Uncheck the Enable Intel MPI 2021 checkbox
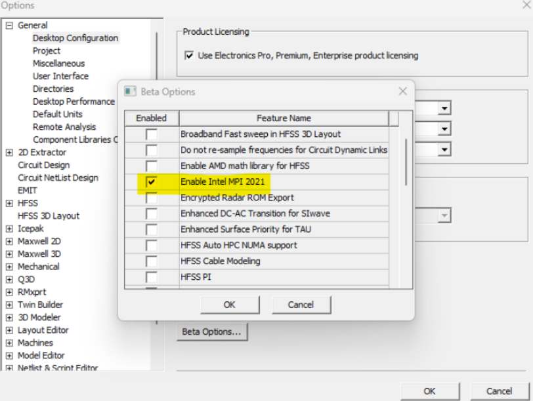533x401 pixels. (x=152, y=182)
